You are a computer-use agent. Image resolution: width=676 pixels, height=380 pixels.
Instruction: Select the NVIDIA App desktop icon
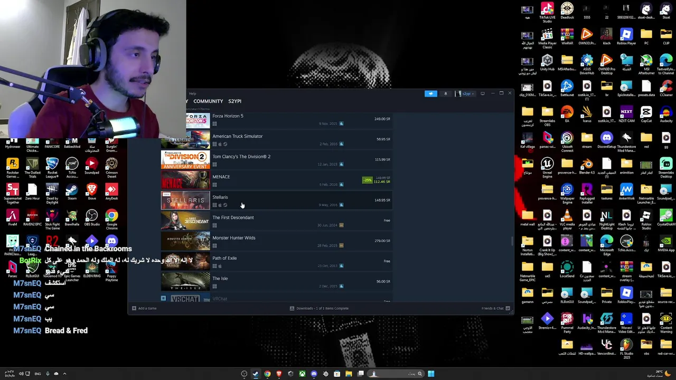coord(666,244)
